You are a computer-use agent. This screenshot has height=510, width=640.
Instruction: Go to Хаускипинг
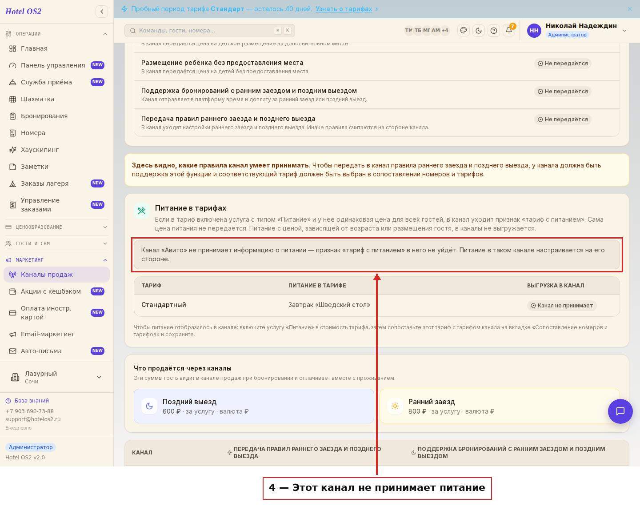(x=56, y=150)
